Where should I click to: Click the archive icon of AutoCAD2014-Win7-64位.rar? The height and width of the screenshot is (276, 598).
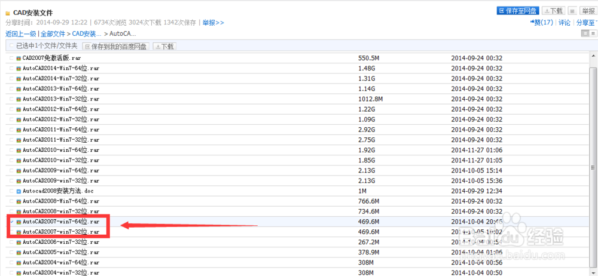19,69
